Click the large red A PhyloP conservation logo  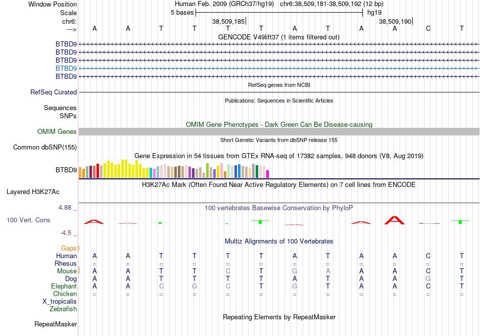(395, 220)
